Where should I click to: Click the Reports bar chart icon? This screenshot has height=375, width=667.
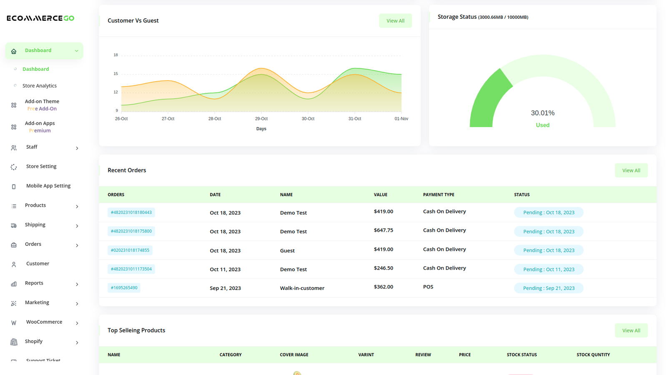14,284
